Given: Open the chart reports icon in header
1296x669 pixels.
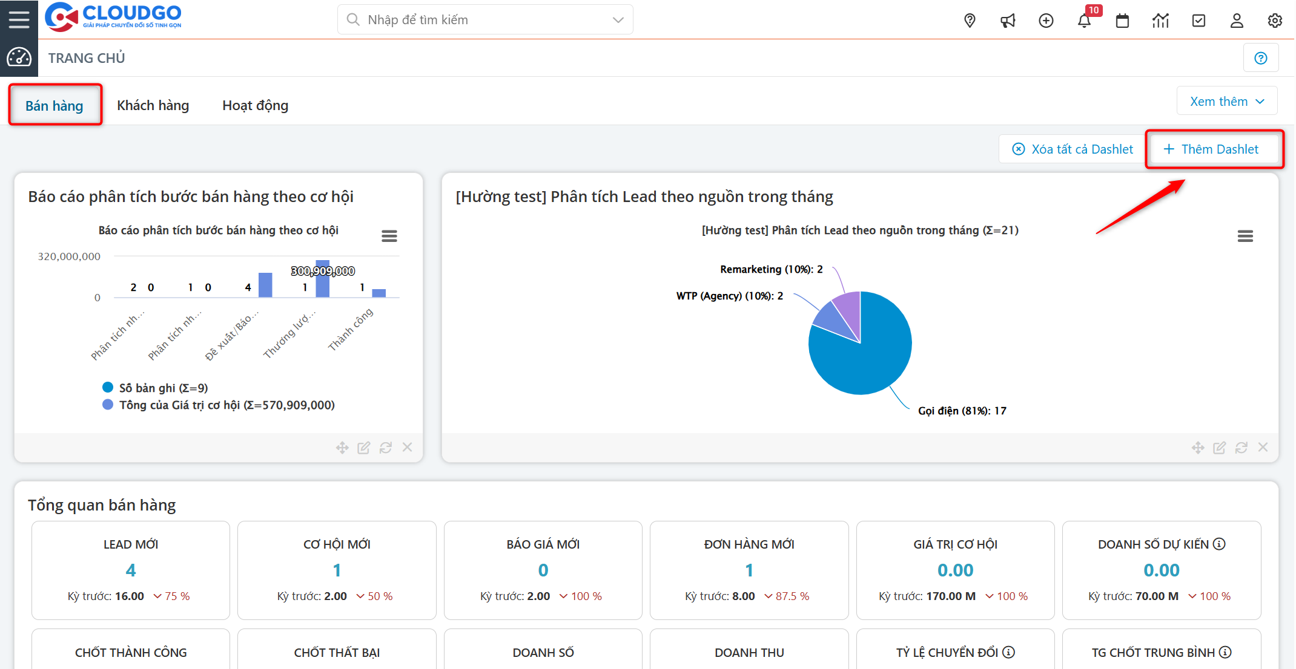Looking at the screenshot, I should [1160, 21].
